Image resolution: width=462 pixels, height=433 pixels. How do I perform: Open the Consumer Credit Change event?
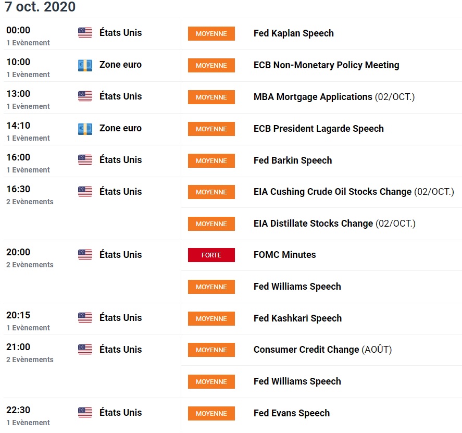click(x=306, y=350)
